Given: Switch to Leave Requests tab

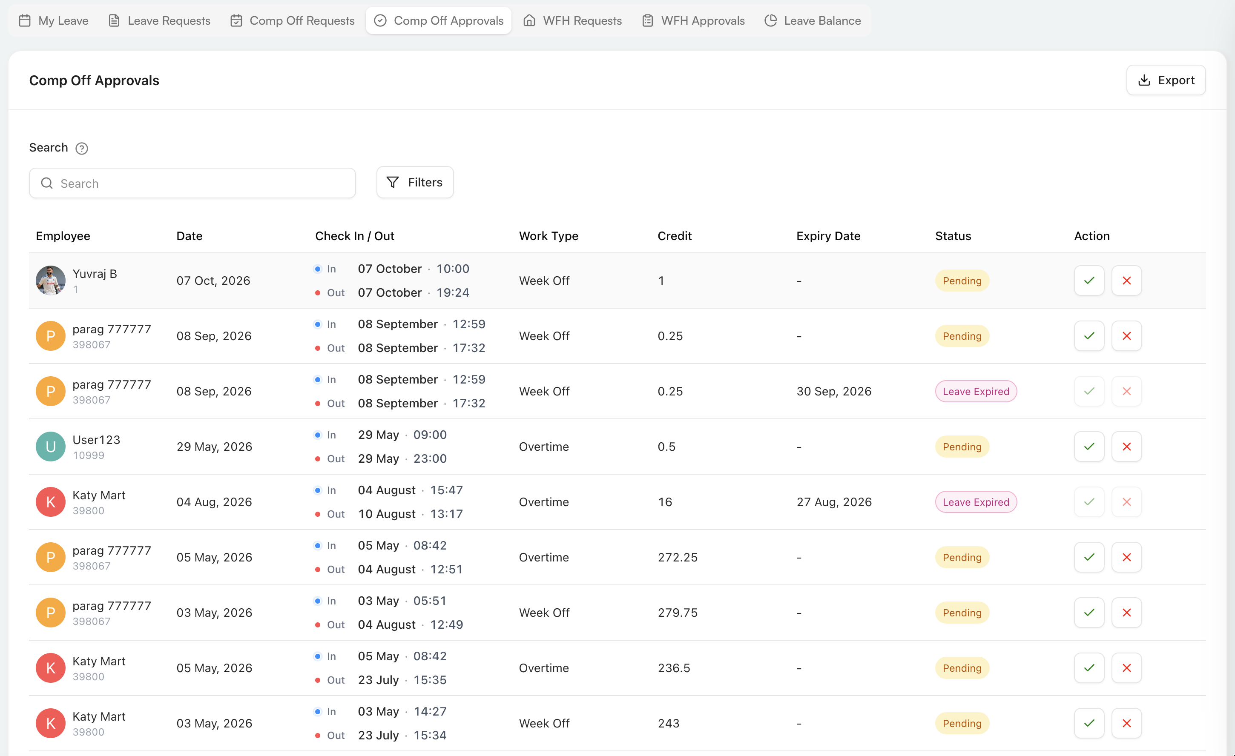Looking at the screenshot, I should pos(159,20).
